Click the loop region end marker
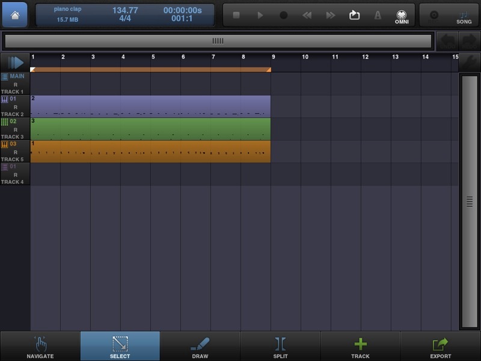The width and height of the screenshot is (481, 361). point(268,70)
